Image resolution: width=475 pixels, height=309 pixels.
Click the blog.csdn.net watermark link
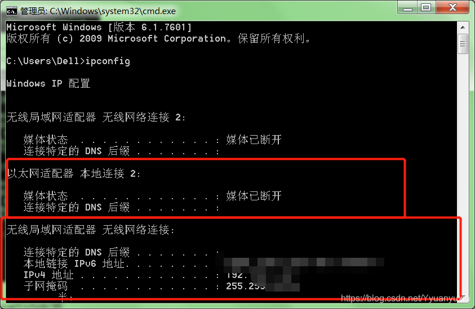[x=405, y=298]
